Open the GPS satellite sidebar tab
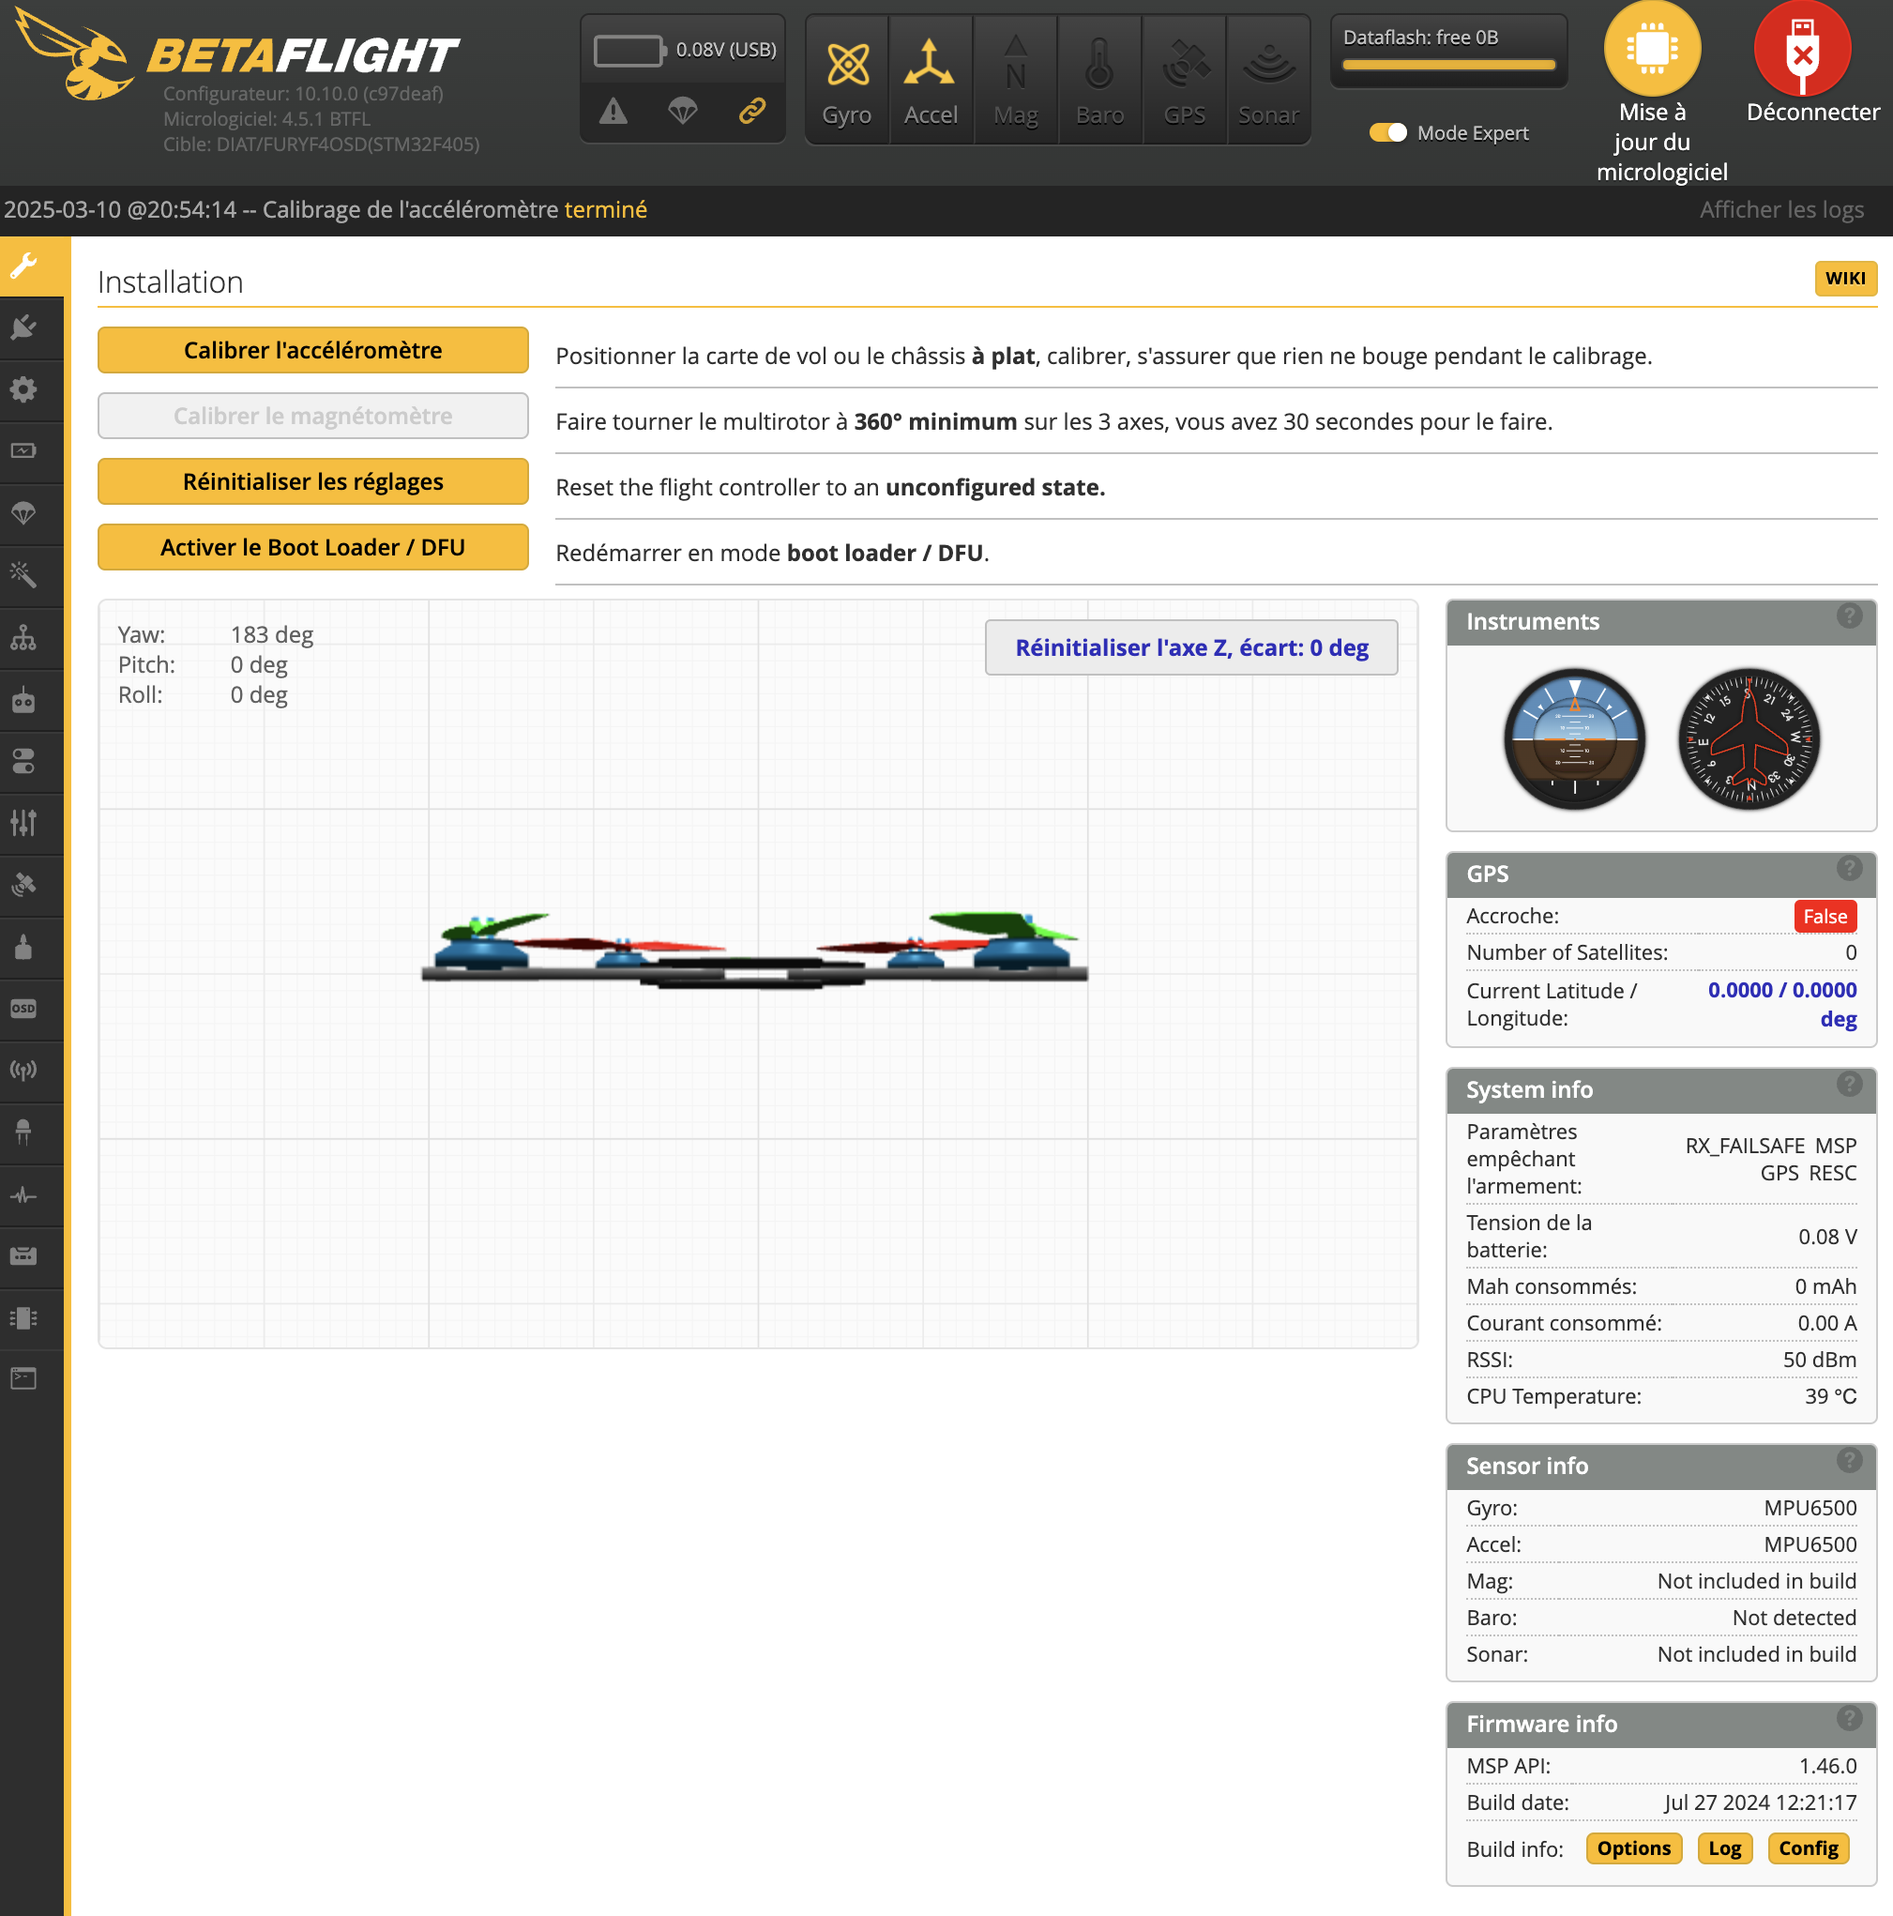1893x1916 pixels. click(23, 885)
